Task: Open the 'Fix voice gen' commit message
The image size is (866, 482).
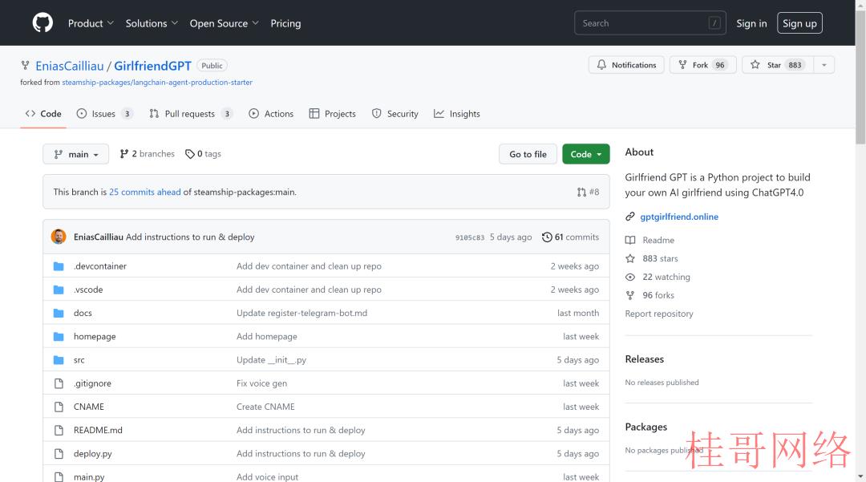Action: pos(261,383)
